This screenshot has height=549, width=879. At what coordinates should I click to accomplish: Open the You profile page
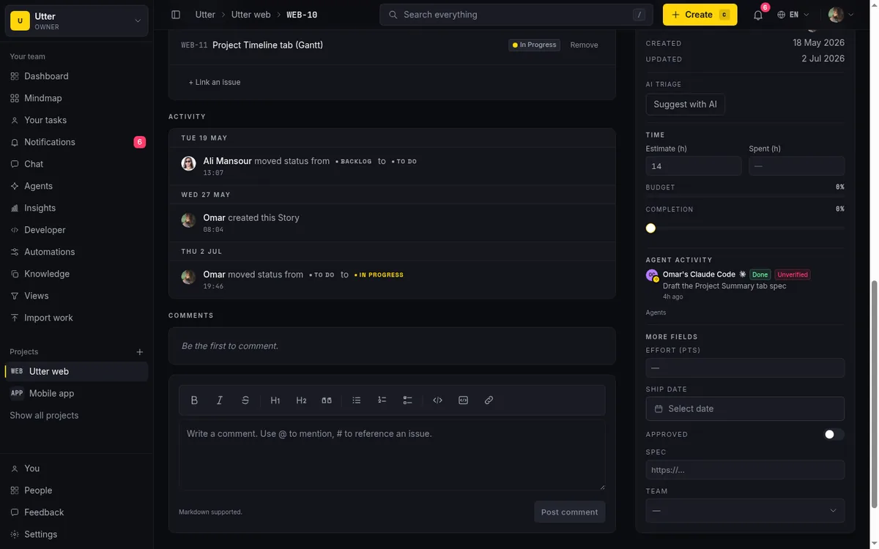[x=76, y=468]
